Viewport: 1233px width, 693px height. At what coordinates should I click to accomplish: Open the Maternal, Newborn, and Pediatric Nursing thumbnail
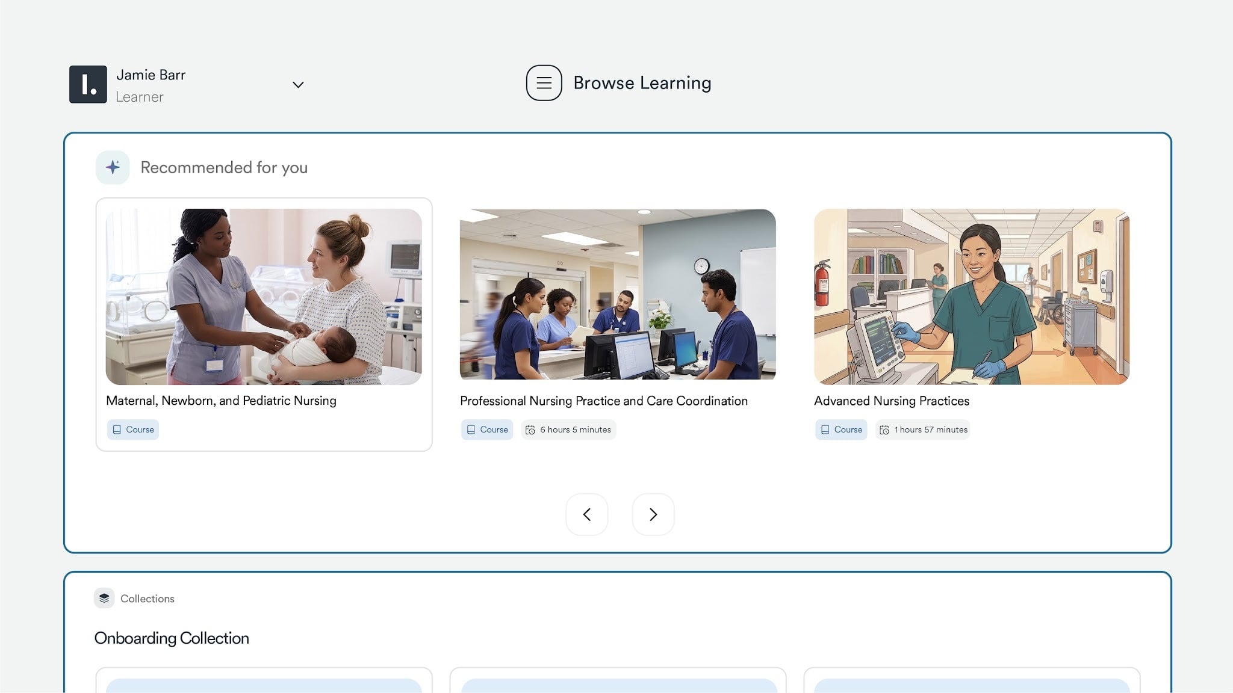pyautogui.click(x=264, y=297)
